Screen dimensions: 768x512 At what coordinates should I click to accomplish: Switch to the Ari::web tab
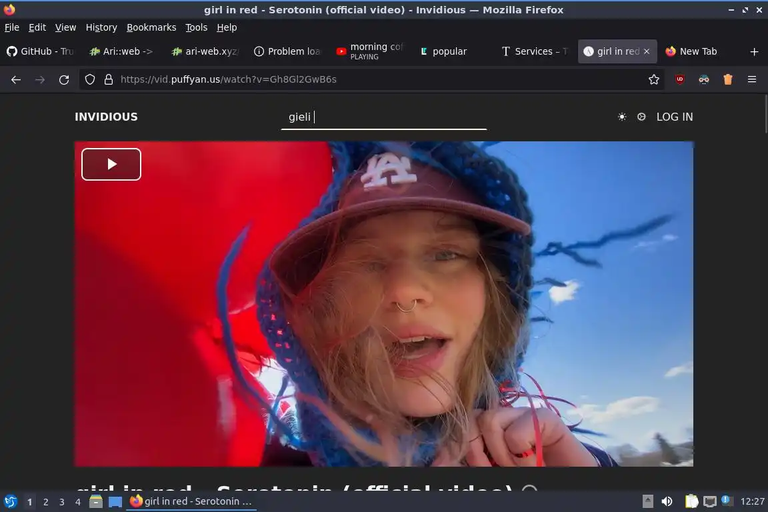[x=123, y=51]
